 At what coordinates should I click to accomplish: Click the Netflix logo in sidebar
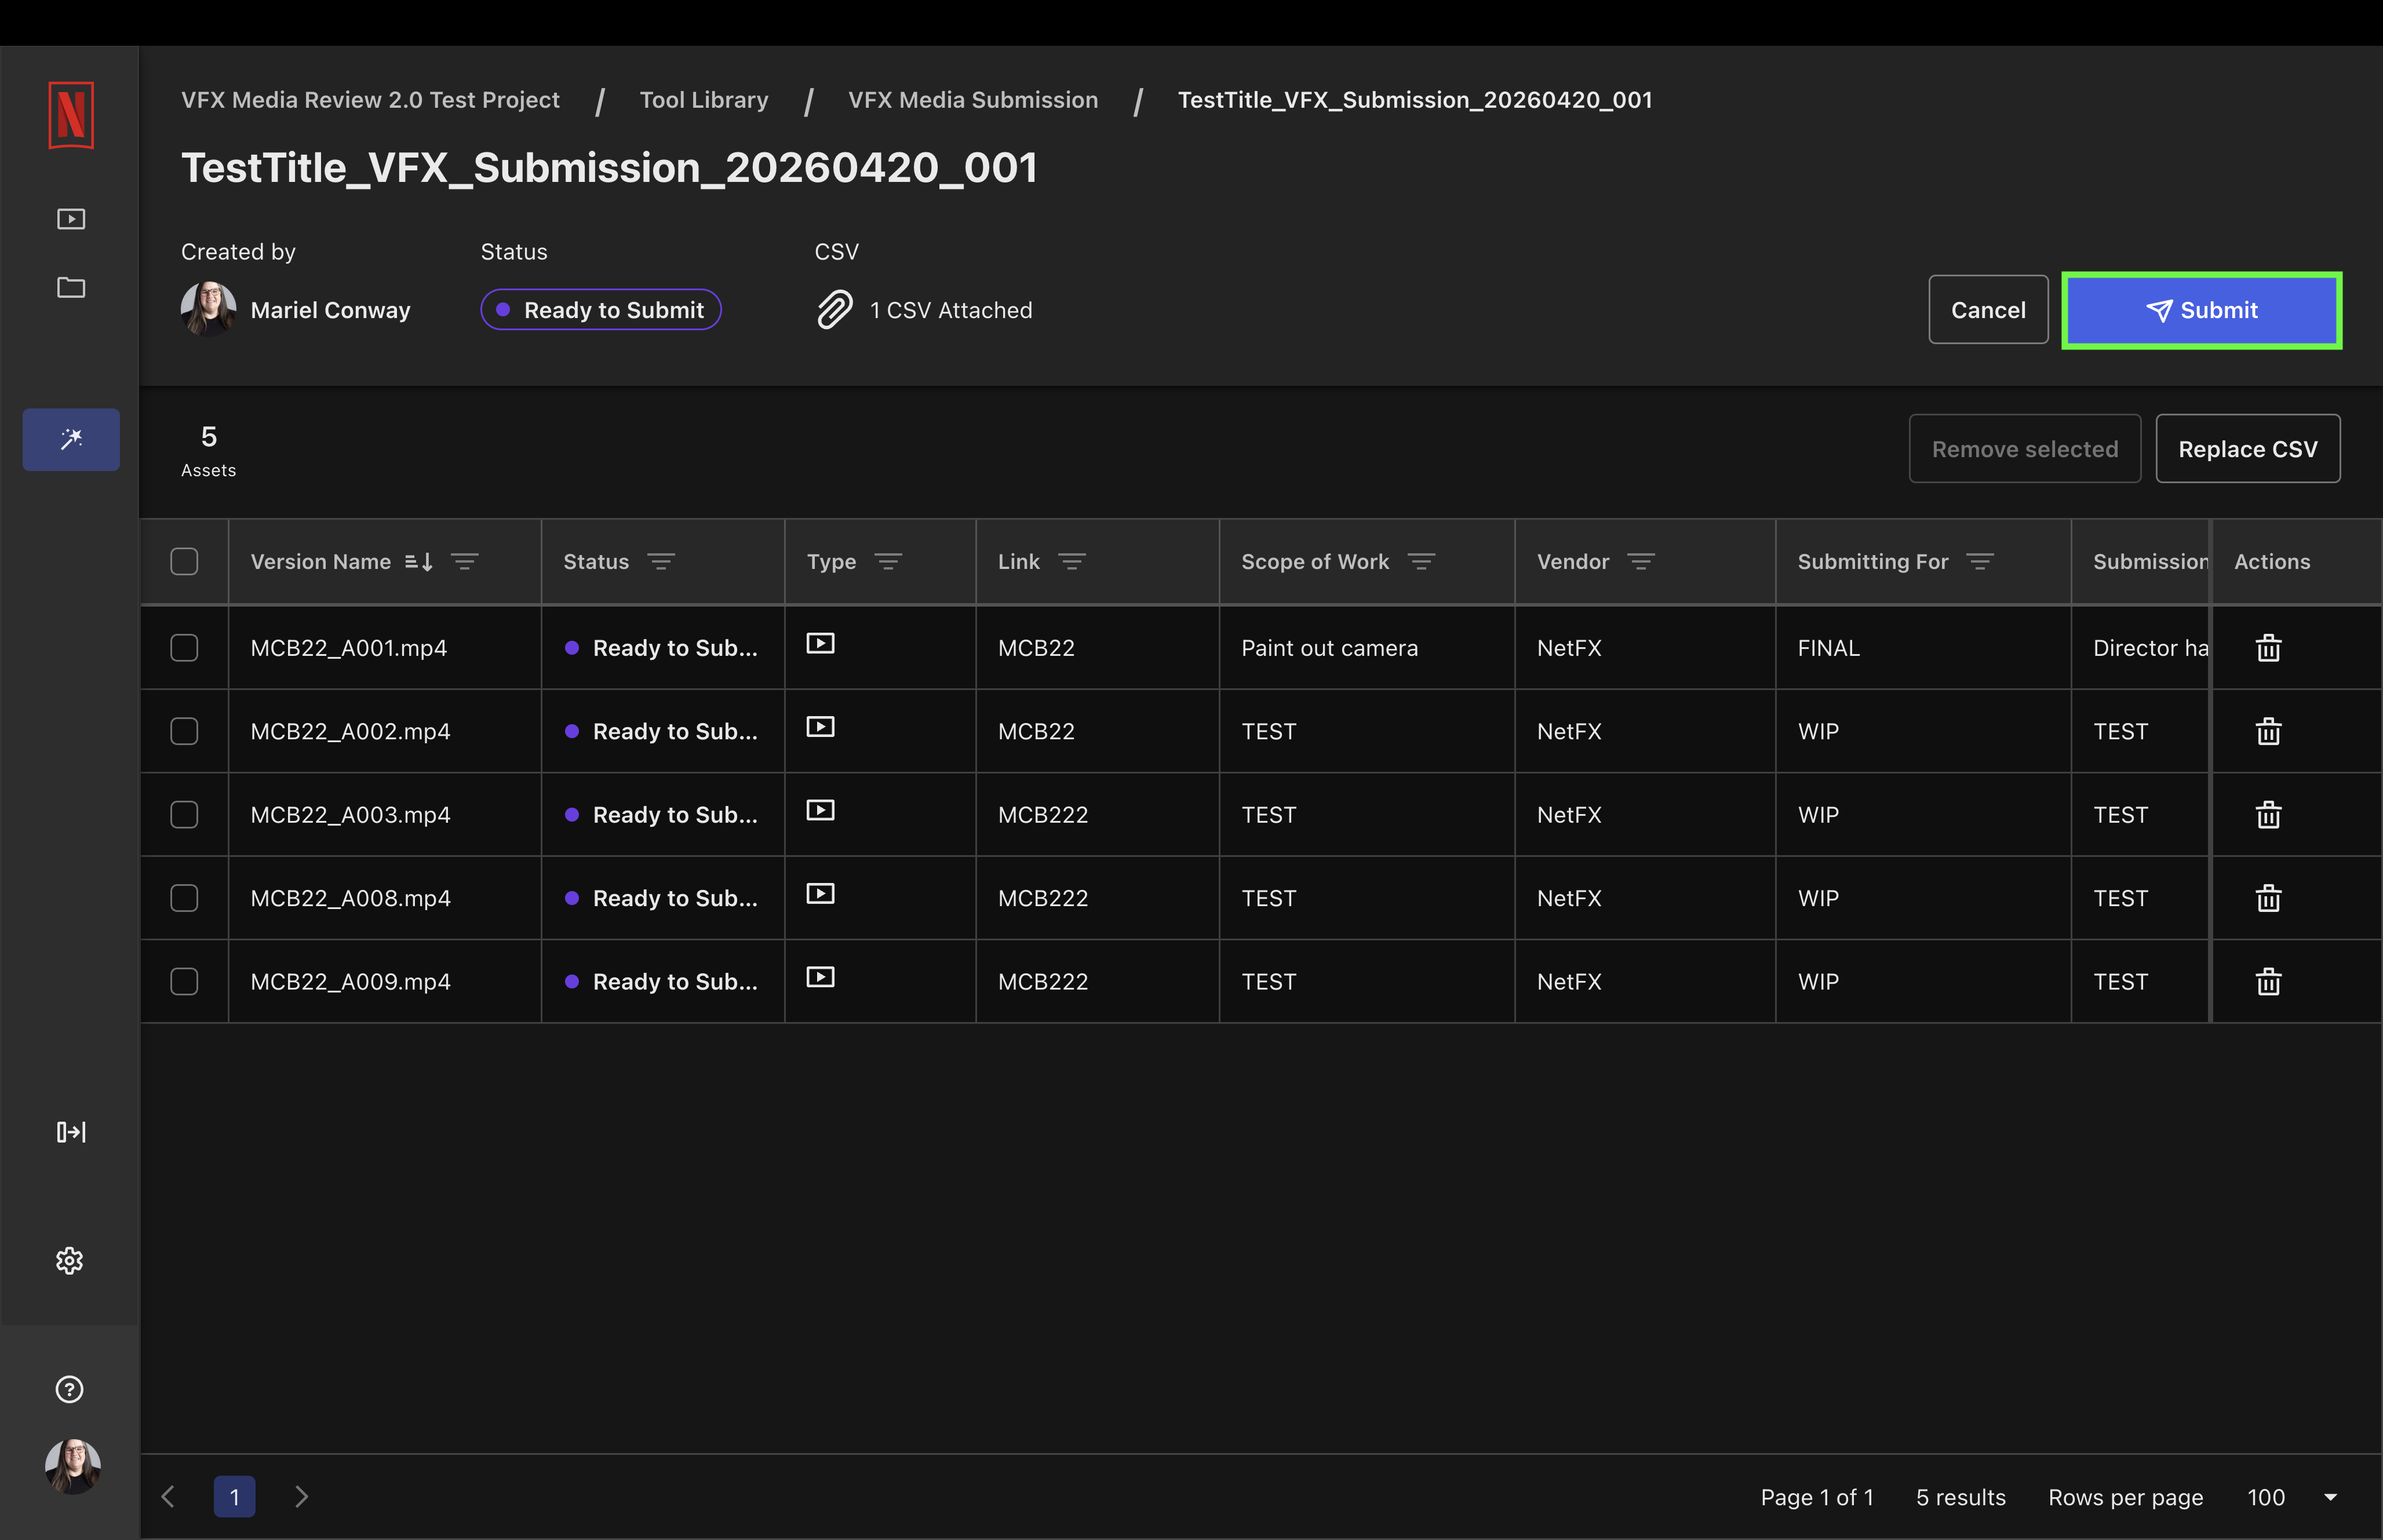tap(71, 115)
